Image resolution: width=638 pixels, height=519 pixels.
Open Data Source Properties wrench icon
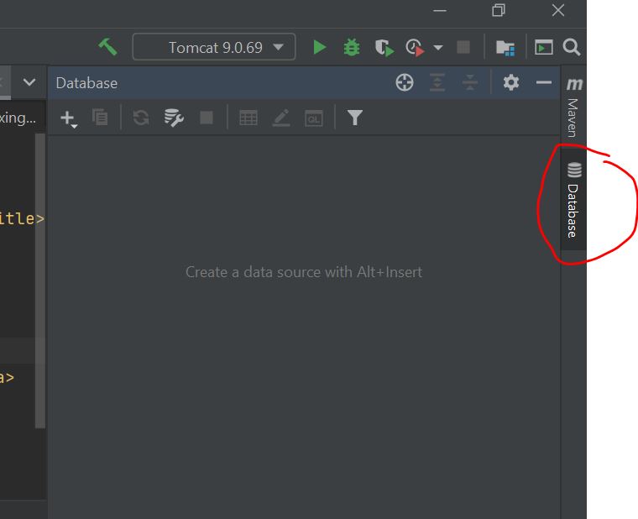pos(174,118)
